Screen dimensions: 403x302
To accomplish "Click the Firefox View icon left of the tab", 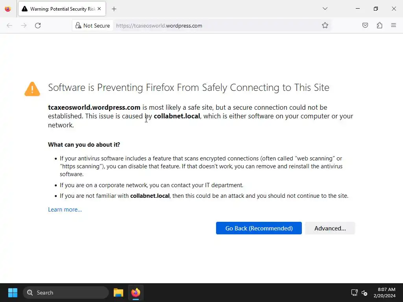I will coord(8,9).
